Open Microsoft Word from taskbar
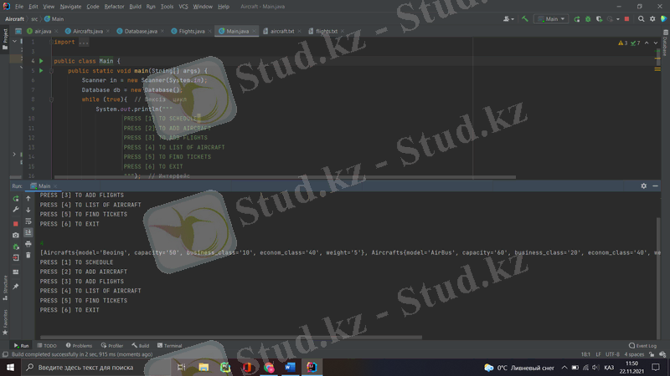Viewport: 670px width, 376px height. (290, 367)
